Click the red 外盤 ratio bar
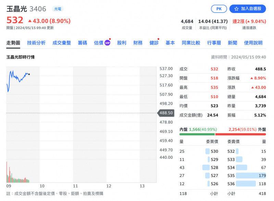This screenshot has height=201, width=274. 240,134
